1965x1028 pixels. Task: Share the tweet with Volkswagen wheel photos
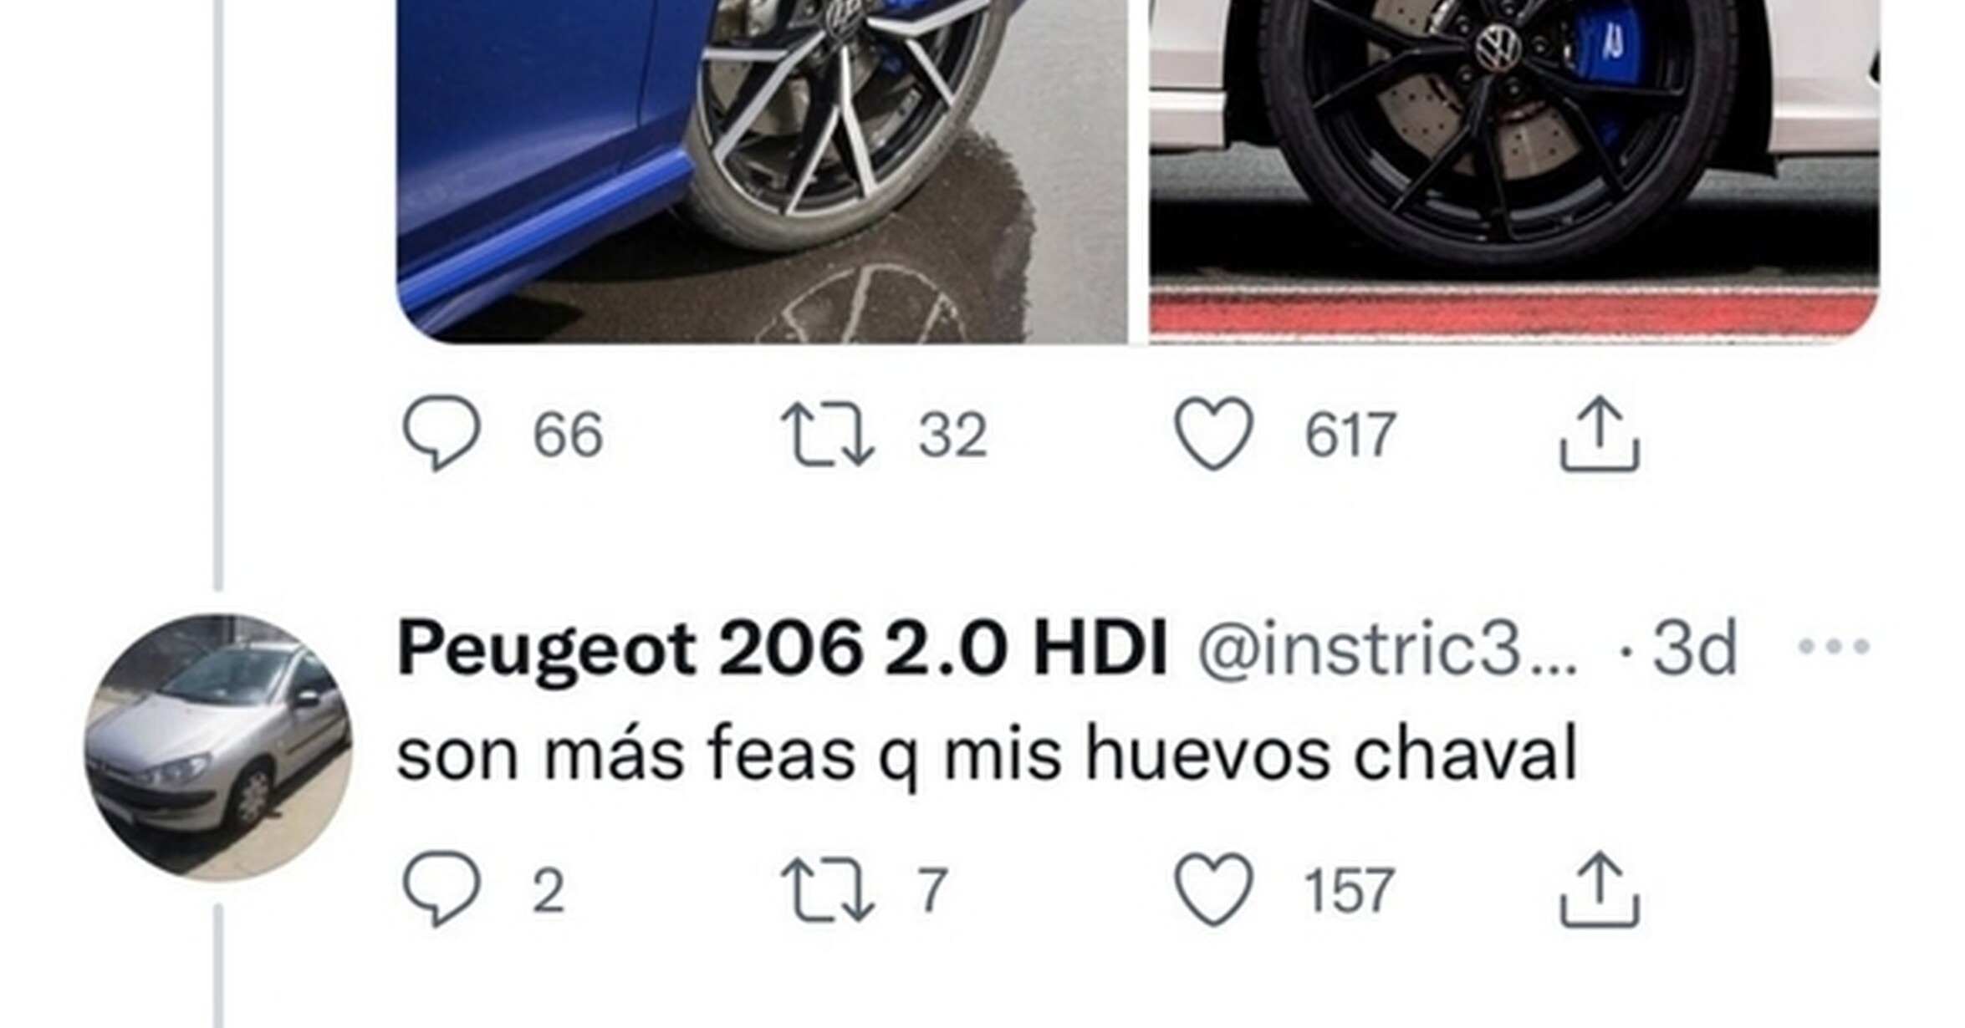click(x=1599, y=435)
